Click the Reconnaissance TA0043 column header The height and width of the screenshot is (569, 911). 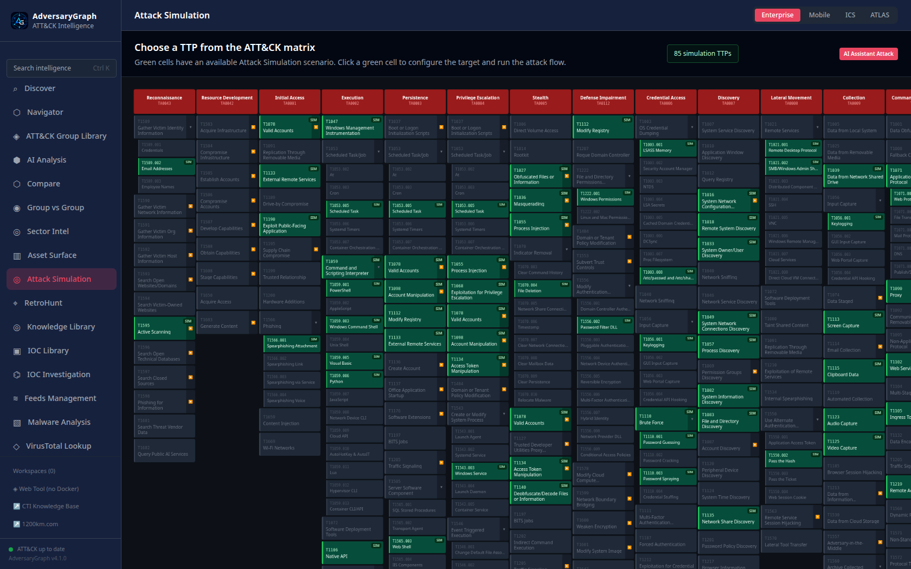tap(164, 101)
